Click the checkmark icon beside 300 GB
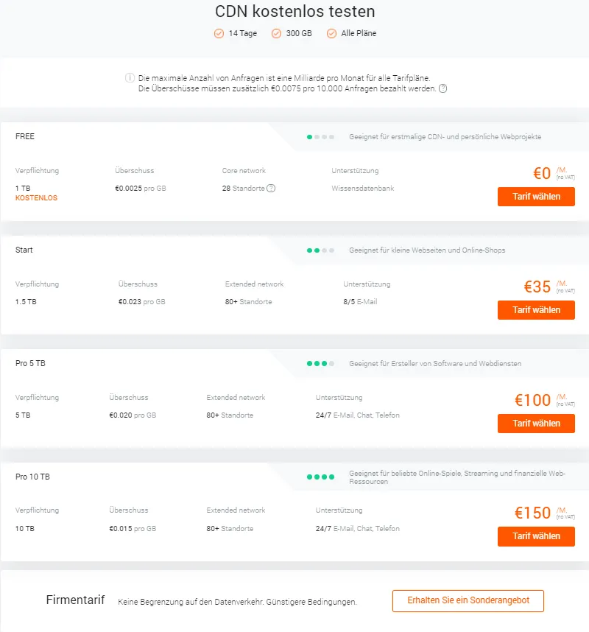 [276, 33]
